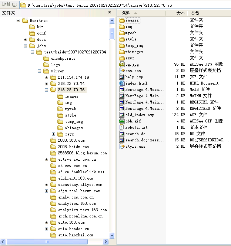Click the REGISTERN type NextPage file icon
231x246 pixels.
122,108
